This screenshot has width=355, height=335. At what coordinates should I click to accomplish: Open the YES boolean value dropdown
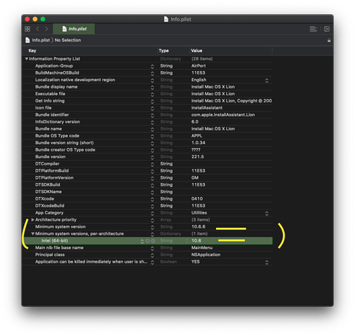[266, 263]
